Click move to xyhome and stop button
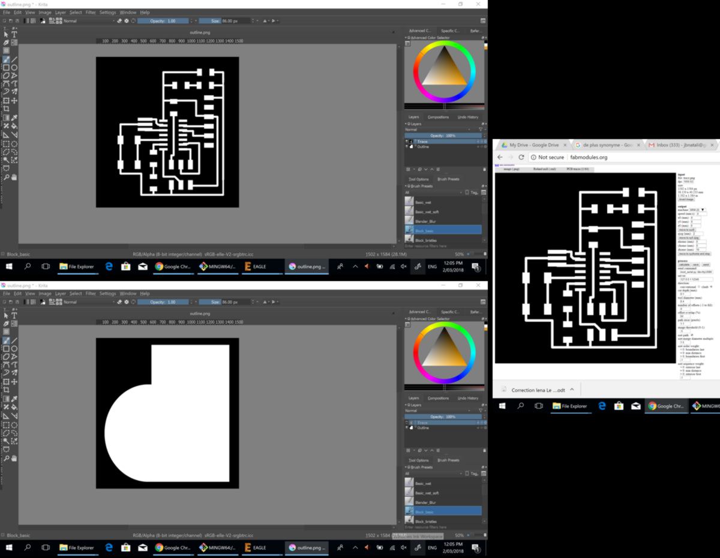The height and width of the screenshot is (558, 720). click(694, 254)
